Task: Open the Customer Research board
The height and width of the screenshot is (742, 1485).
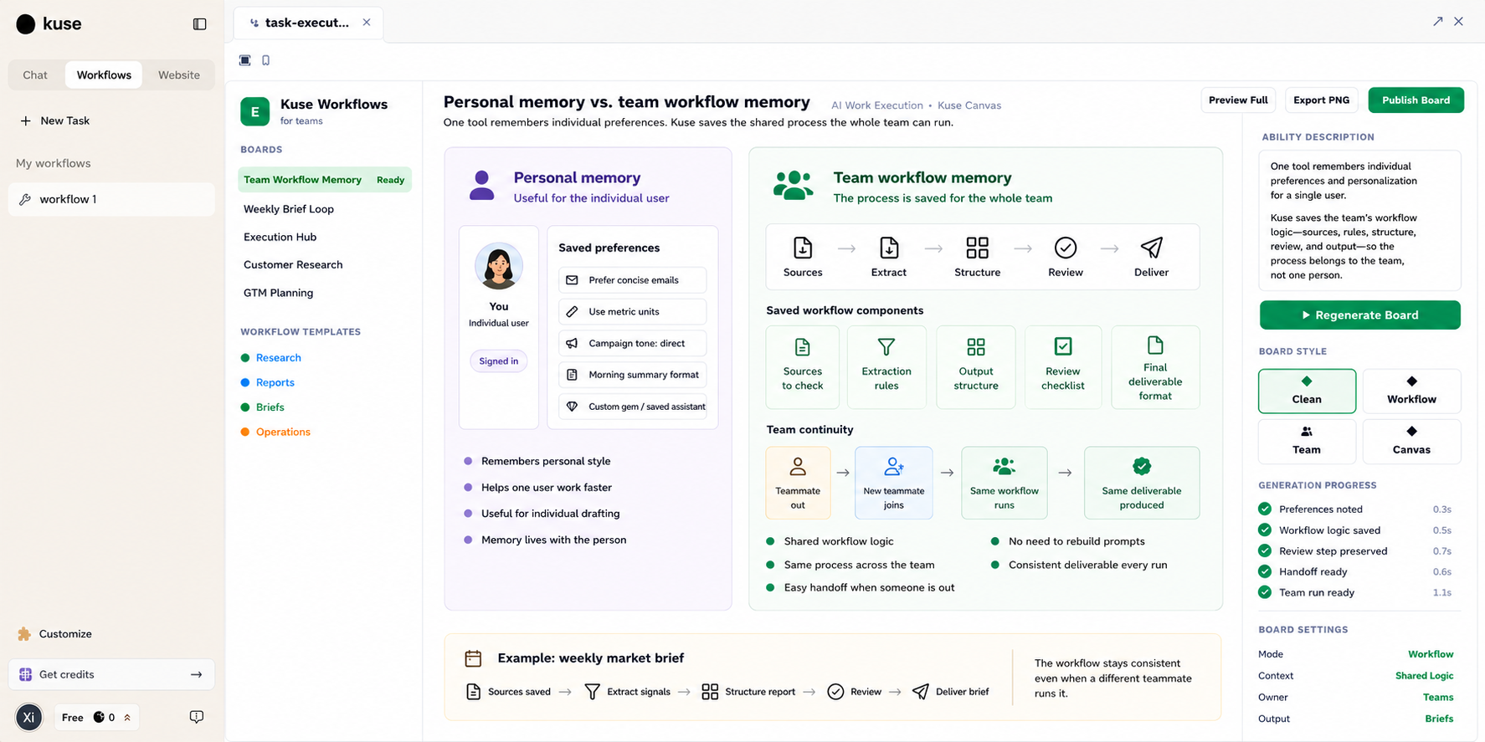Action: [x=293, y=264]
